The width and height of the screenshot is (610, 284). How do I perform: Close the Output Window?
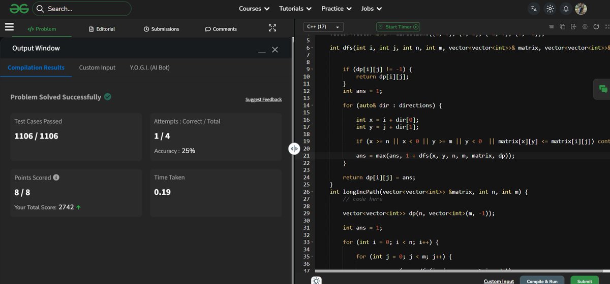point(275,49)
